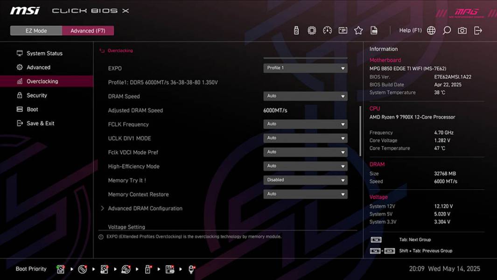Click the System Temperature 38 °C reading

pyautogui.click(x=440, y=92)
